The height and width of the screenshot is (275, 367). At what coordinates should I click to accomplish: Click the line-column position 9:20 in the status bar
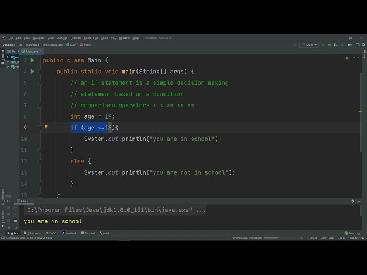[x=323, y=238]
